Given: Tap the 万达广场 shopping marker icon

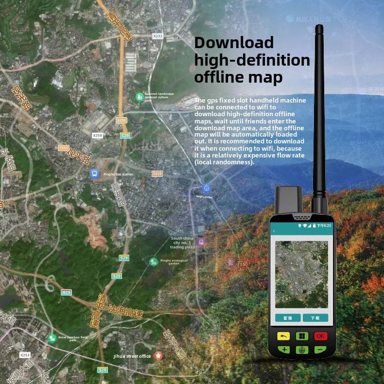Looking at the screenshot, I should [x=230, y=263].
